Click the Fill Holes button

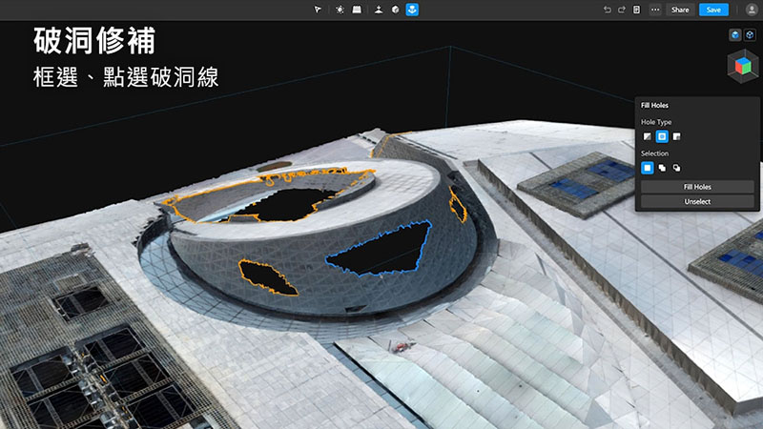pyautogui.click(x=697, y=187)
